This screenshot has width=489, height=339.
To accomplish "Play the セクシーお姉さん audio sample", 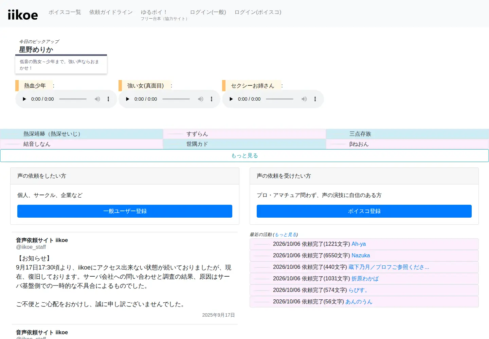I will [231, 99].
